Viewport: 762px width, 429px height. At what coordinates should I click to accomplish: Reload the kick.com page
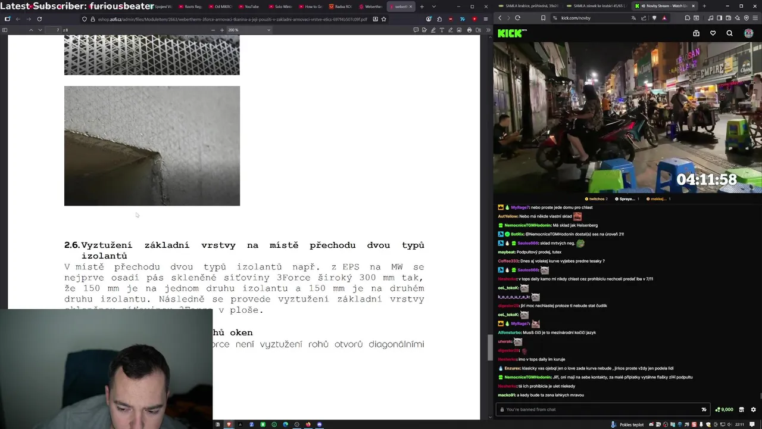[x=517, y=18]
